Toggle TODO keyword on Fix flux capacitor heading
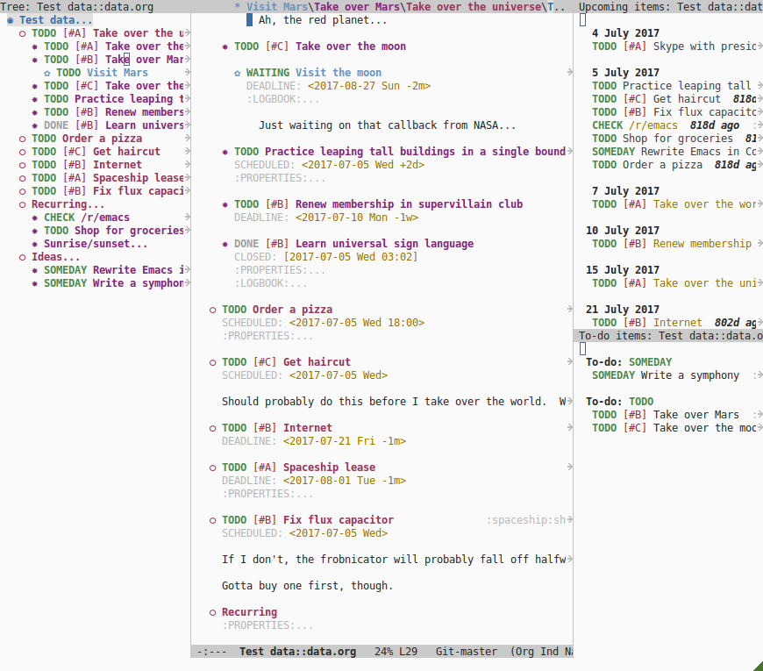 [234, 519]
